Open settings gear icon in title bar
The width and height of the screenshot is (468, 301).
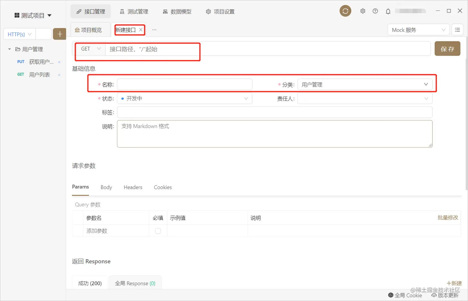pyautogui.click(x=363, y=11)
